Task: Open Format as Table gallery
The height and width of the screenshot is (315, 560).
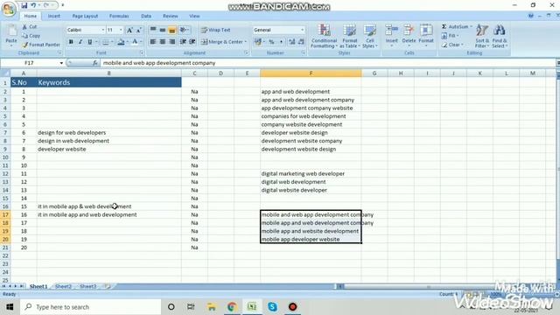Action: (350, 36)
